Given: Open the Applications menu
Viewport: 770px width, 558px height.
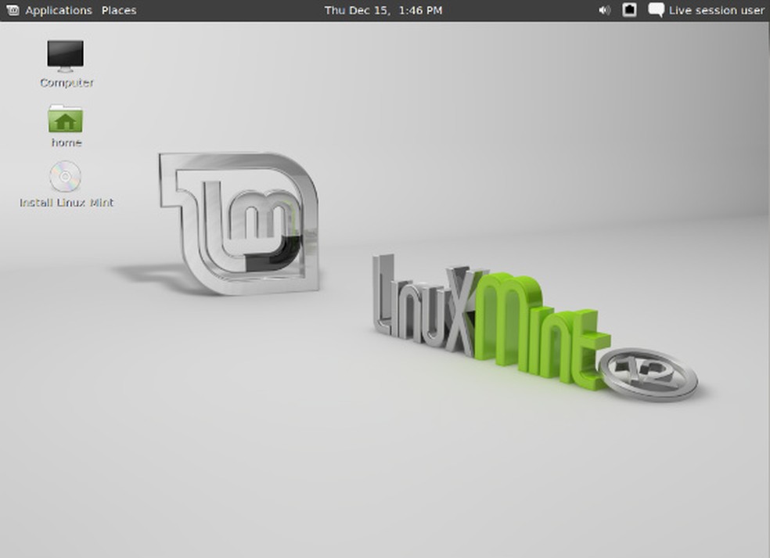Looking at the screenshot, I should click(x=59, y=10).
